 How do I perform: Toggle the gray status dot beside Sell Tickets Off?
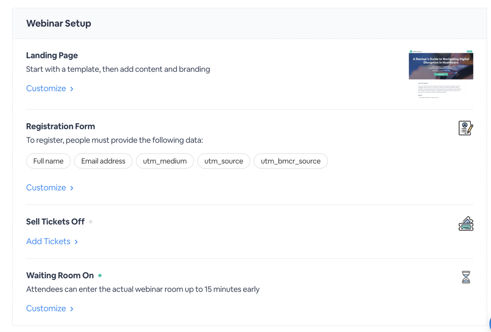(x=90, y=222)
